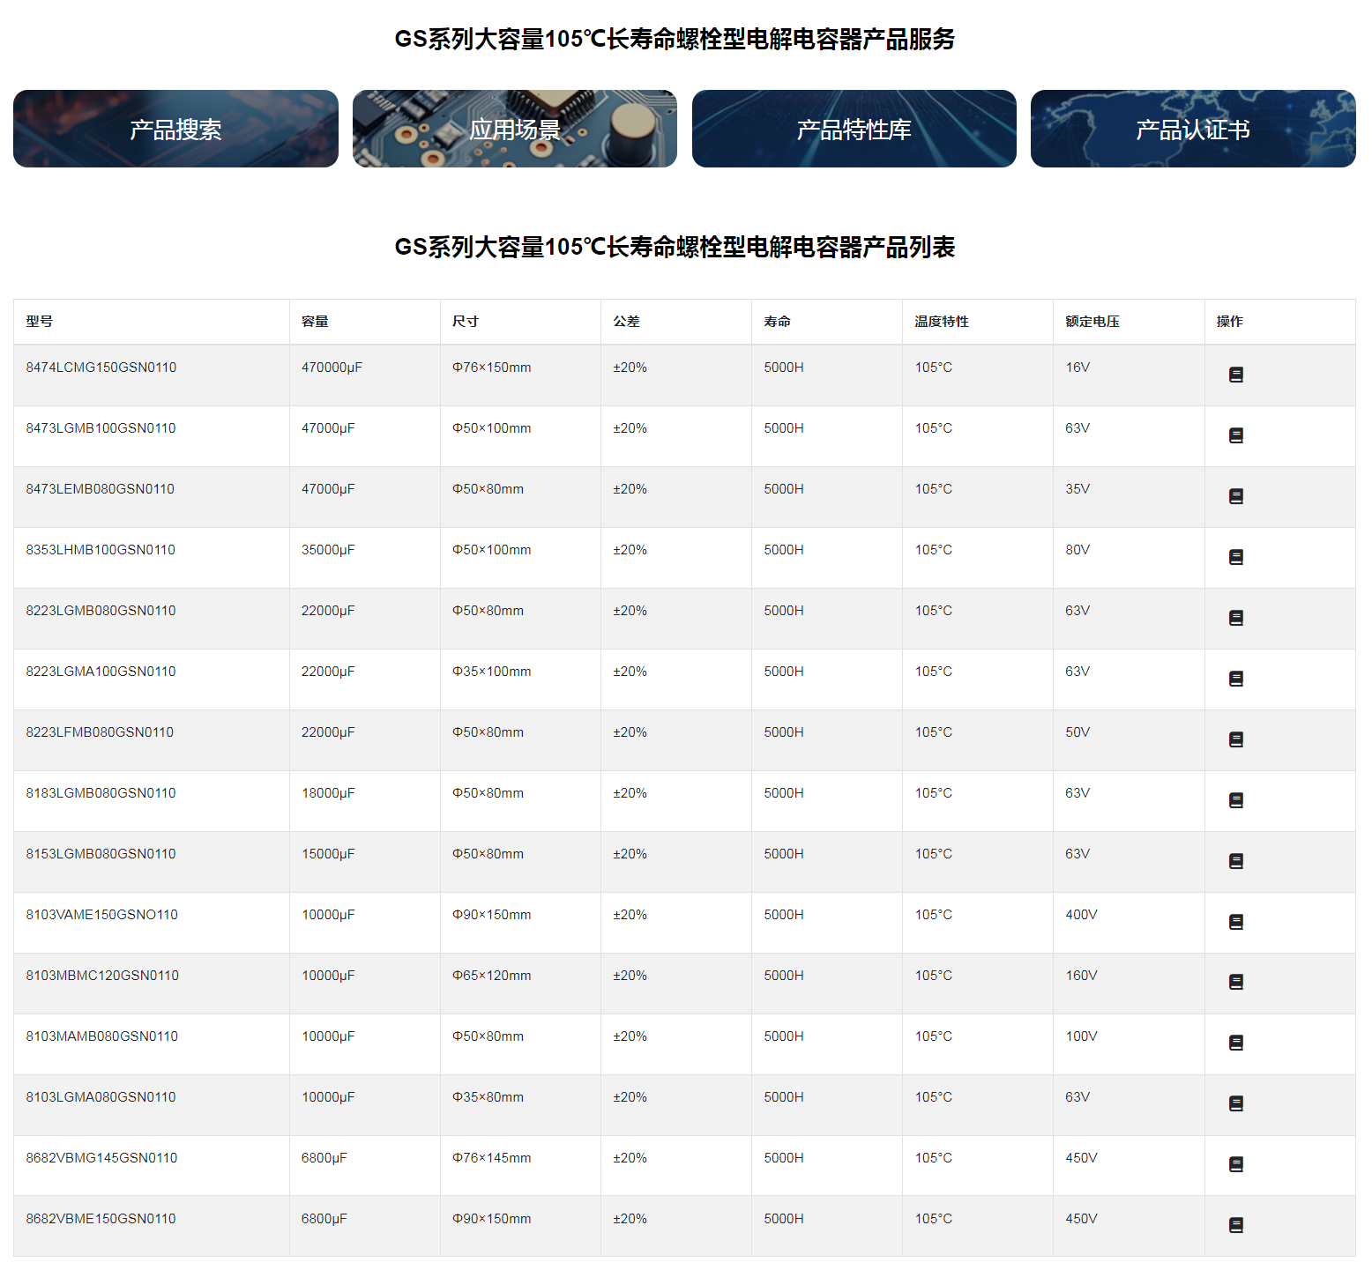Click document icon for 8473LGMB100GSN0110 row
Viewport: 1372px width, 1270px height.
tap(1235, 436)
